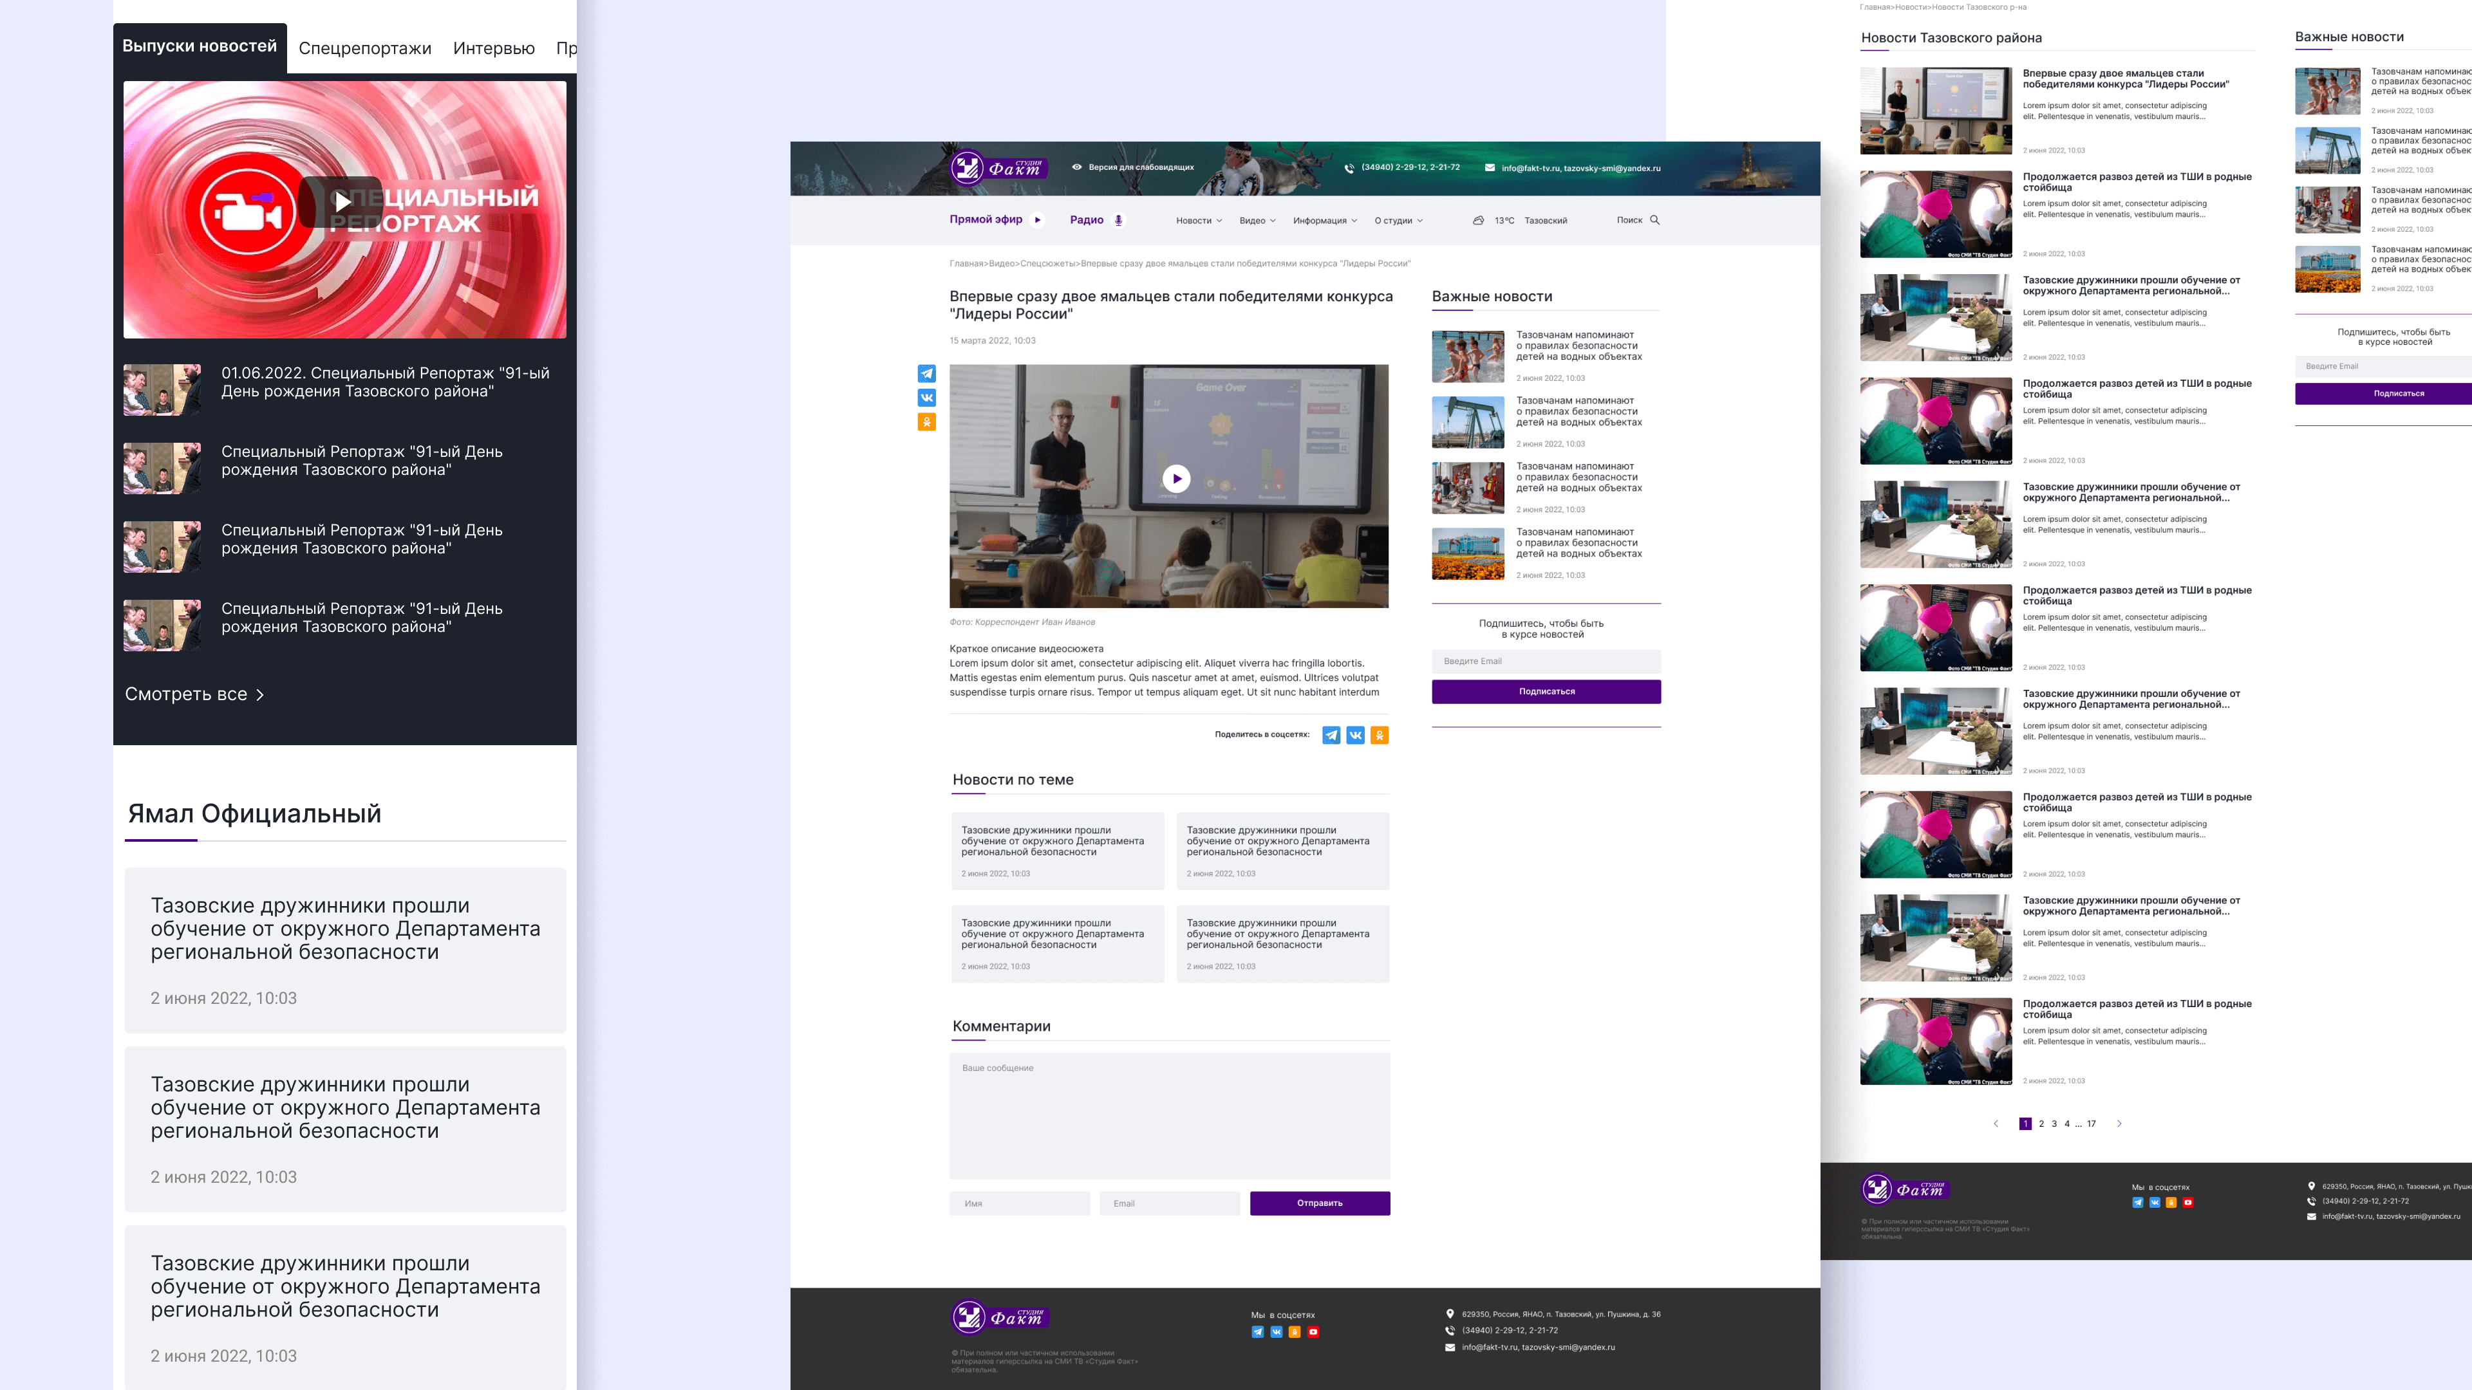Click YouTube icon in center footer
This screenshot has height=1390, width=2472.
pyautogui.click(x=1313, y=1331)
